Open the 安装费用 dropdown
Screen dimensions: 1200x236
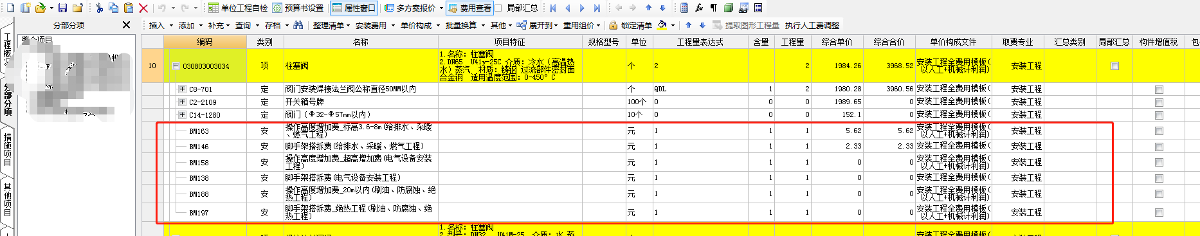click(374, 25)
